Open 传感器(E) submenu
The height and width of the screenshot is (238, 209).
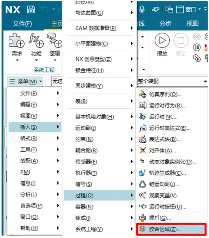[x=100, y=162]
